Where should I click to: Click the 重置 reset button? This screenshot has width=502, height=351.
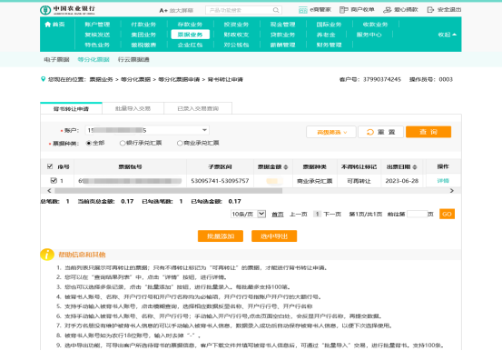click(x=380, y=132)
